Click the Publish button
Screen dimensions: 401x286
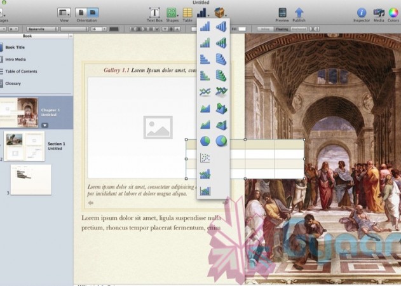pos(299,13)
